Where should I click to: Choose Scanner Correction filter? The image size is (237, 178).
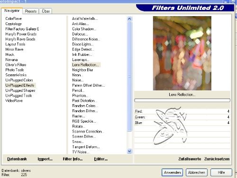pyautogui.click(x=88, y=132)
